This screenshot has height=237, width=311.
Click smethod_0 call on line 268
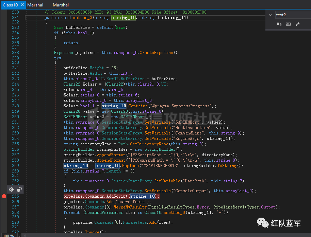[175, 213]
